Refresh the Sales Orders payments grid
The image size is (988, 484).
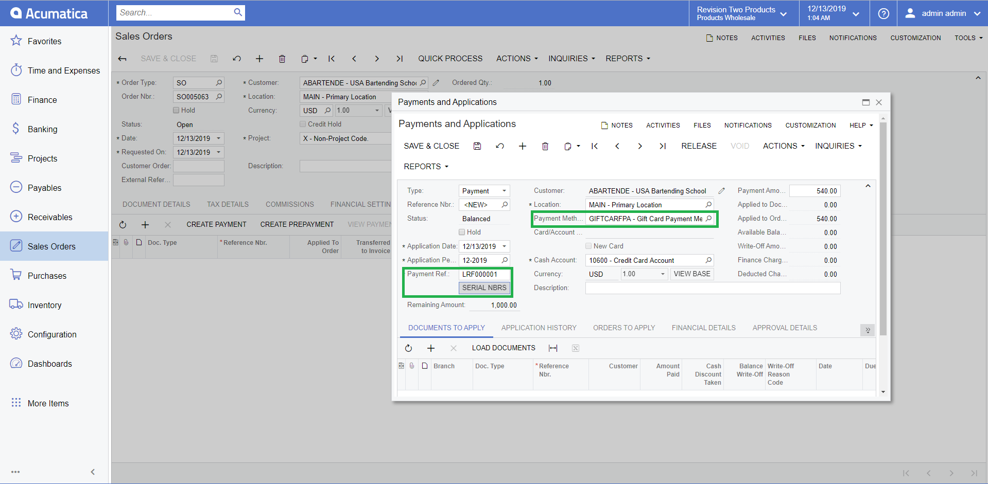click(123, 225)
